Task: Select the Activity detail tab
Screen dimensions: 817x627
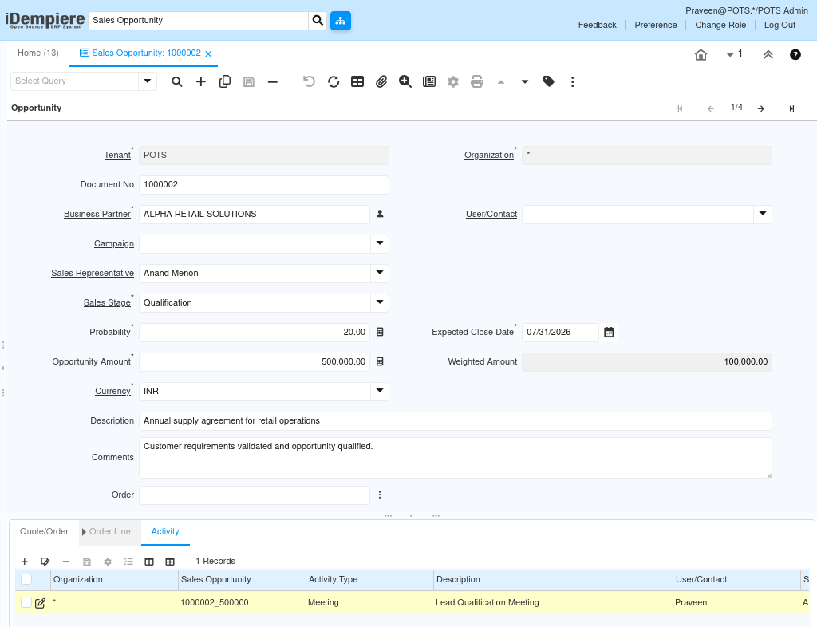Action: pos(165,532)
